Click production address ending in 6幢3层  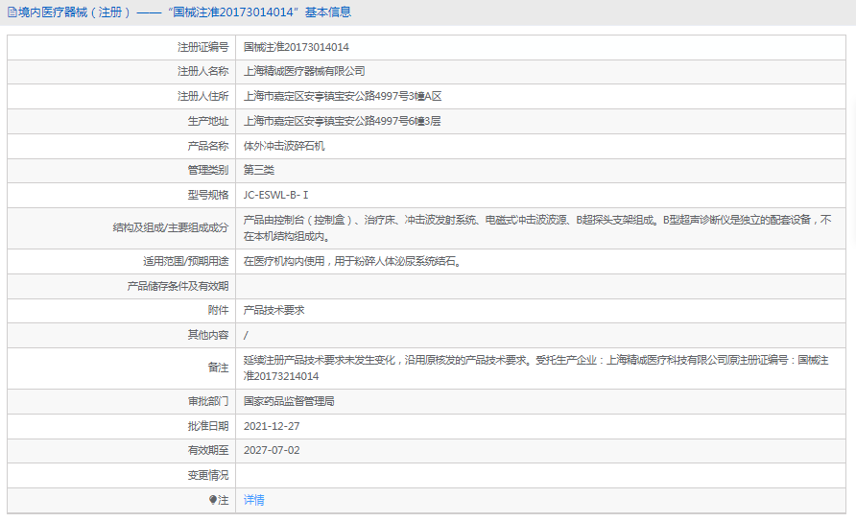tap(342, 121)
